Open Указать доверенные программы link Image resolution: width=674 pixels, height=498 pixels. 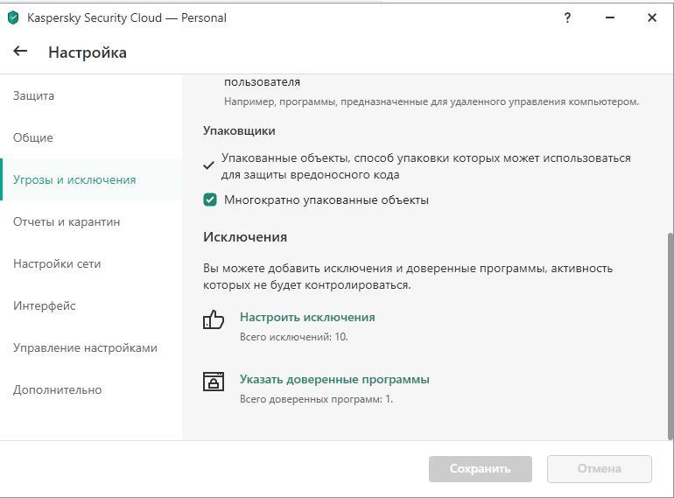click(334, 379)
